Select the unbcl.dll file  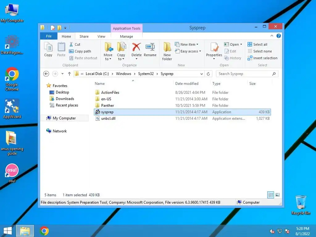182,118
